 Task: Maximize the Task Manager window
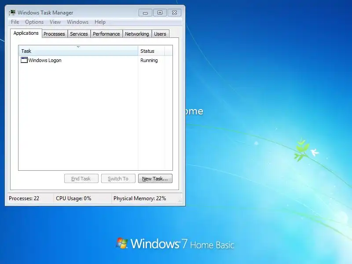[x=160, y=13]
